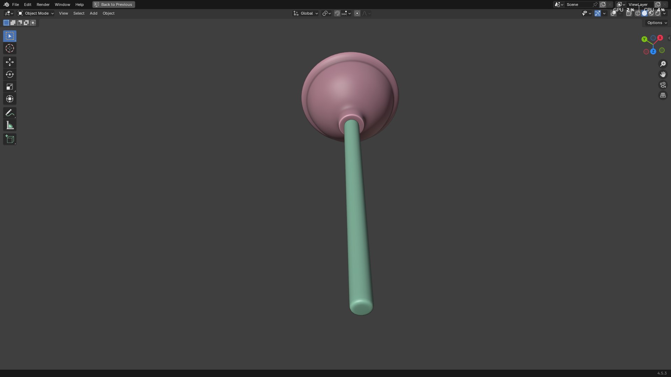Pick the Measure ruler tool
The height and width of the screenshot is (377, 671).
coord(10,125)
